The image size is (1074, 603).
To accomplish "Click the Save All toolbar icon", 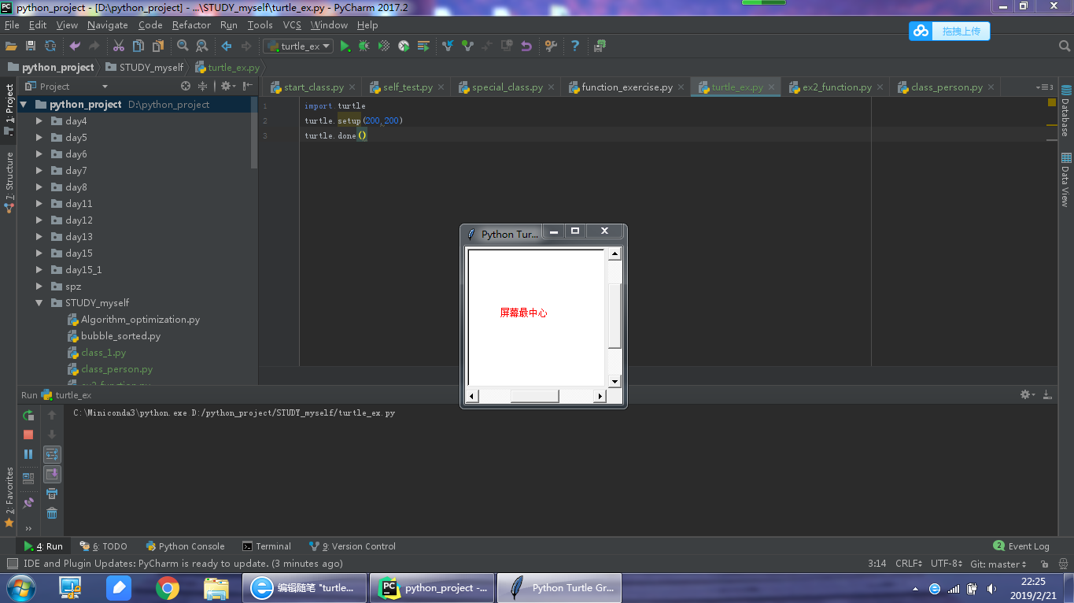I will [31, 46].
